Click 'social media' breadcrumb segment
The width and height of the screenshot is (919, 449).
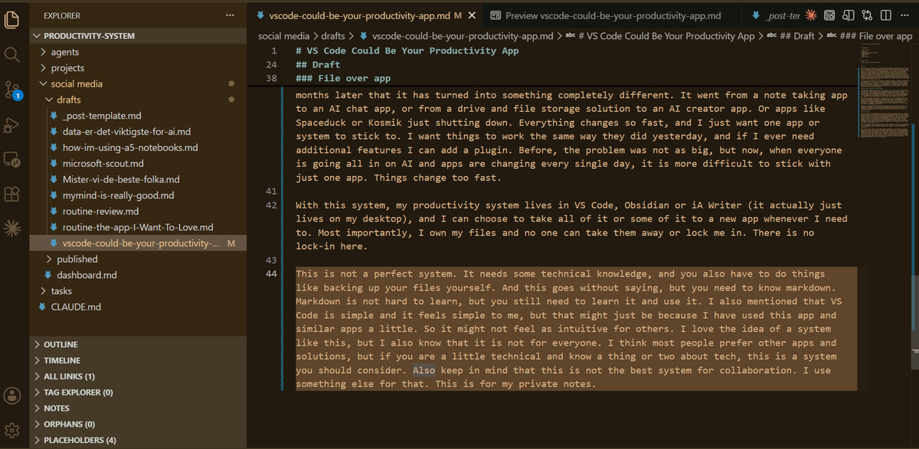click(283, 36)
